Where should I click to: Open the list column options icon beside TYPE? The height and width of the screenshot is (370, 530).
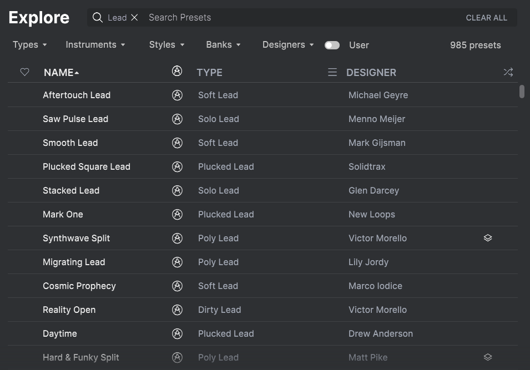pos(332,72)
